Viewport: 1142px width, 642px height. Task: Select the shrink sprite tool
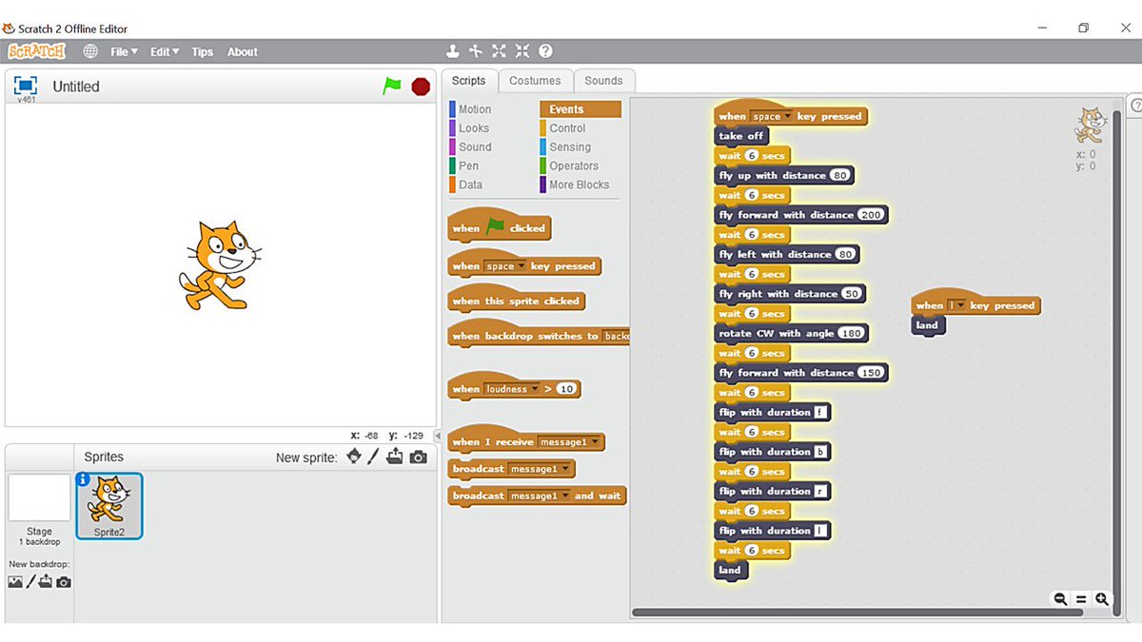coord(522,50)
